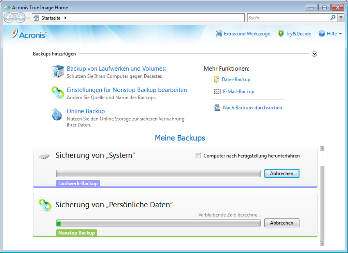Click the drive backup icon

click(x=58, y=71)
